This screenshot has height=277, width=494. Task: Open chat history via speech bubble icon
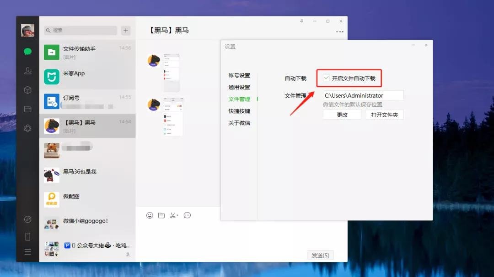point(187,215)
